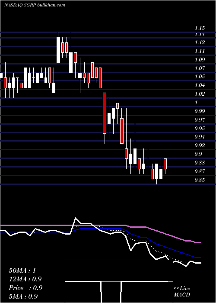Click the 0.87 price axis label
This screenshot has height=303, width=216.
(200, 171)
